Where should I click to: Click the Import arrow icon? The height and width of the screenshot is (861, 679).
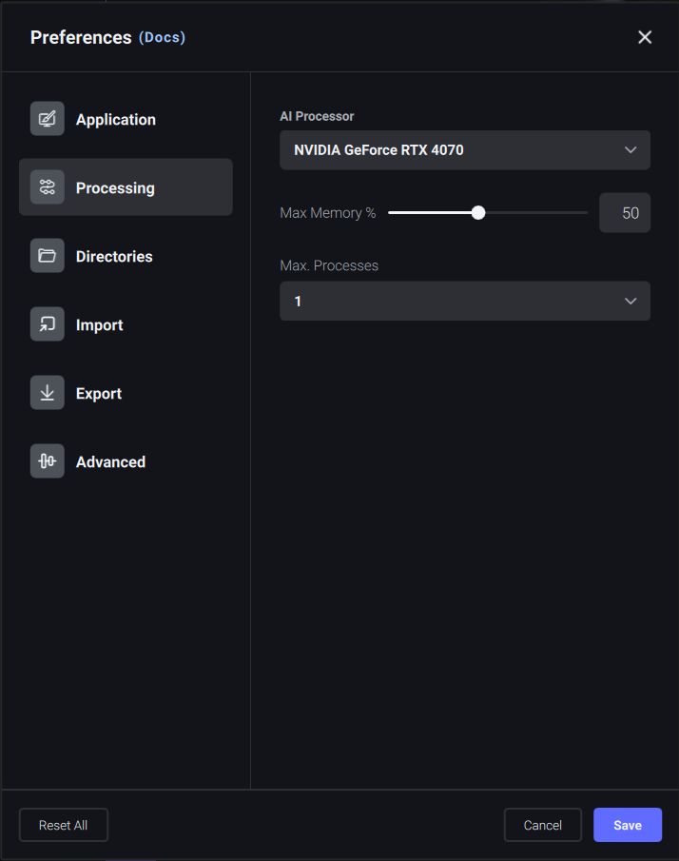pyautogui.click(x=47, y=324)
